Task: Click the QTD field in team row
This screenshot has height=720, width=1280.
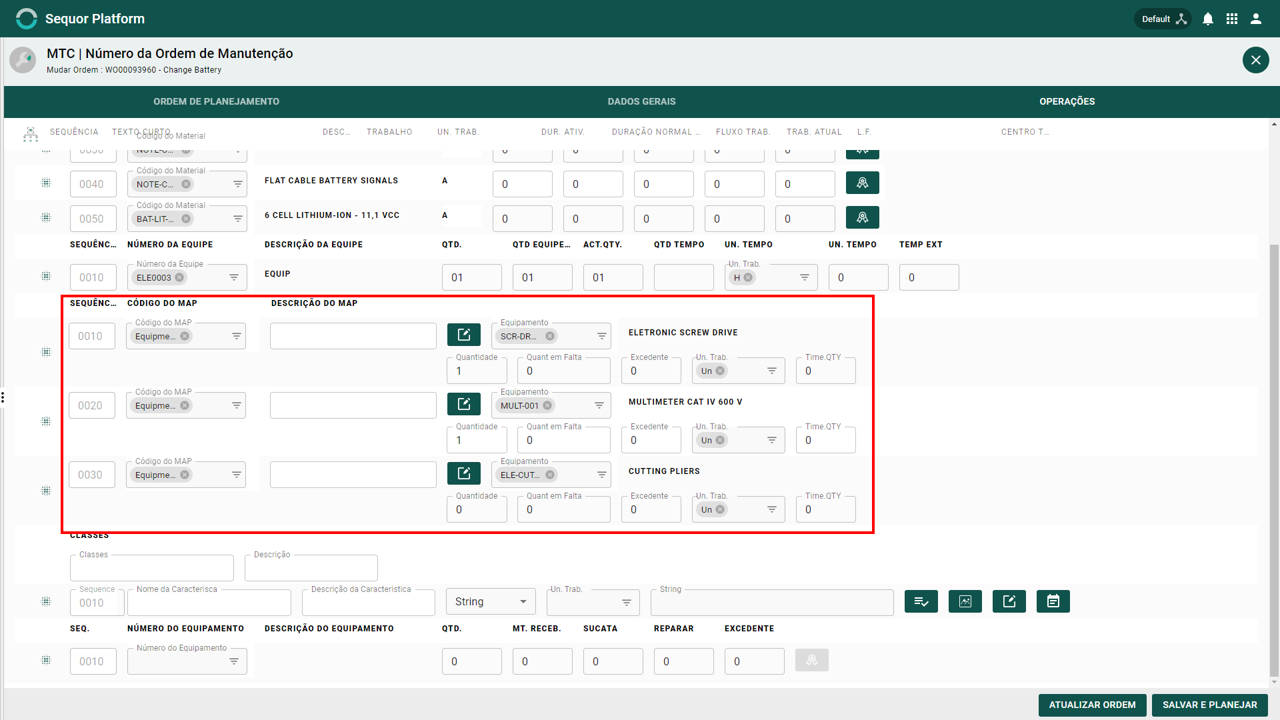Action: pyautogui.click(x=471, y=277)
